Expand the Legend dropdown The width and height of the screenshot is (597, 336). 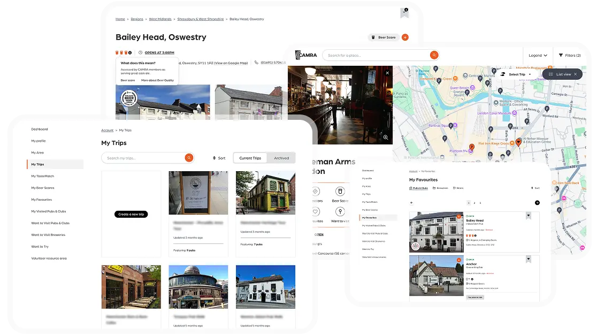(538, 55)
